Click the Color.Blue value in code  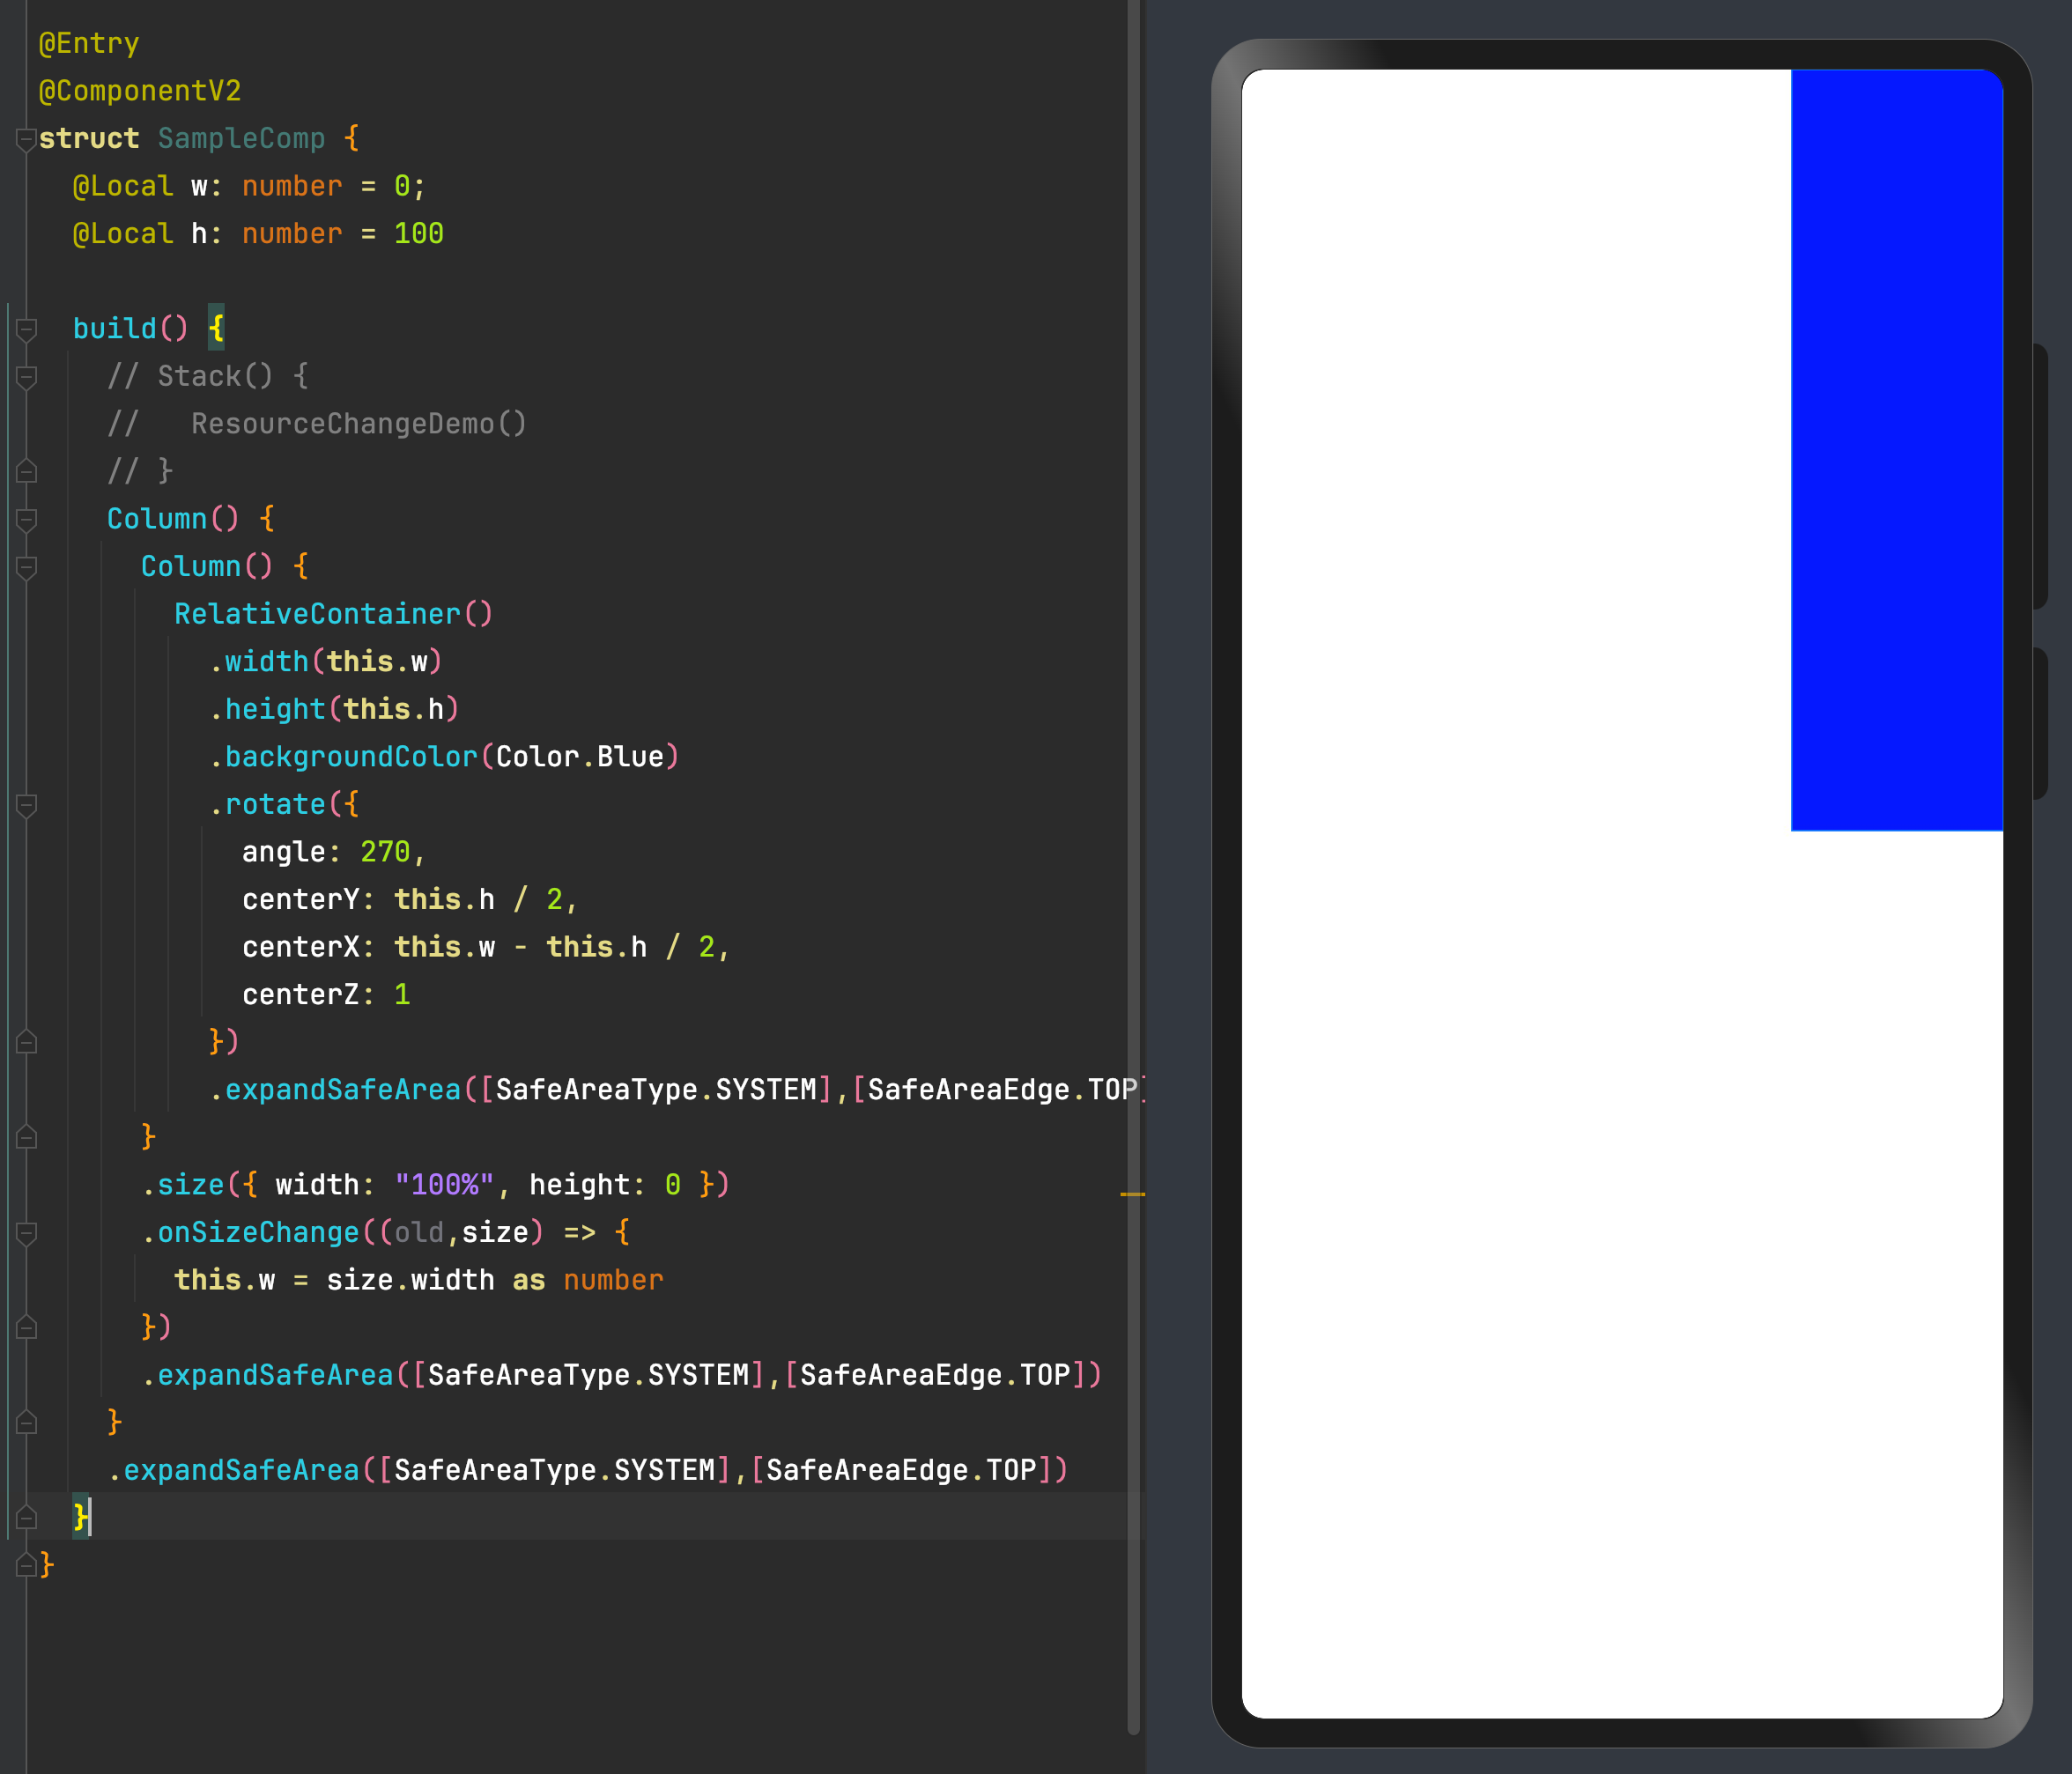point(580,757)
